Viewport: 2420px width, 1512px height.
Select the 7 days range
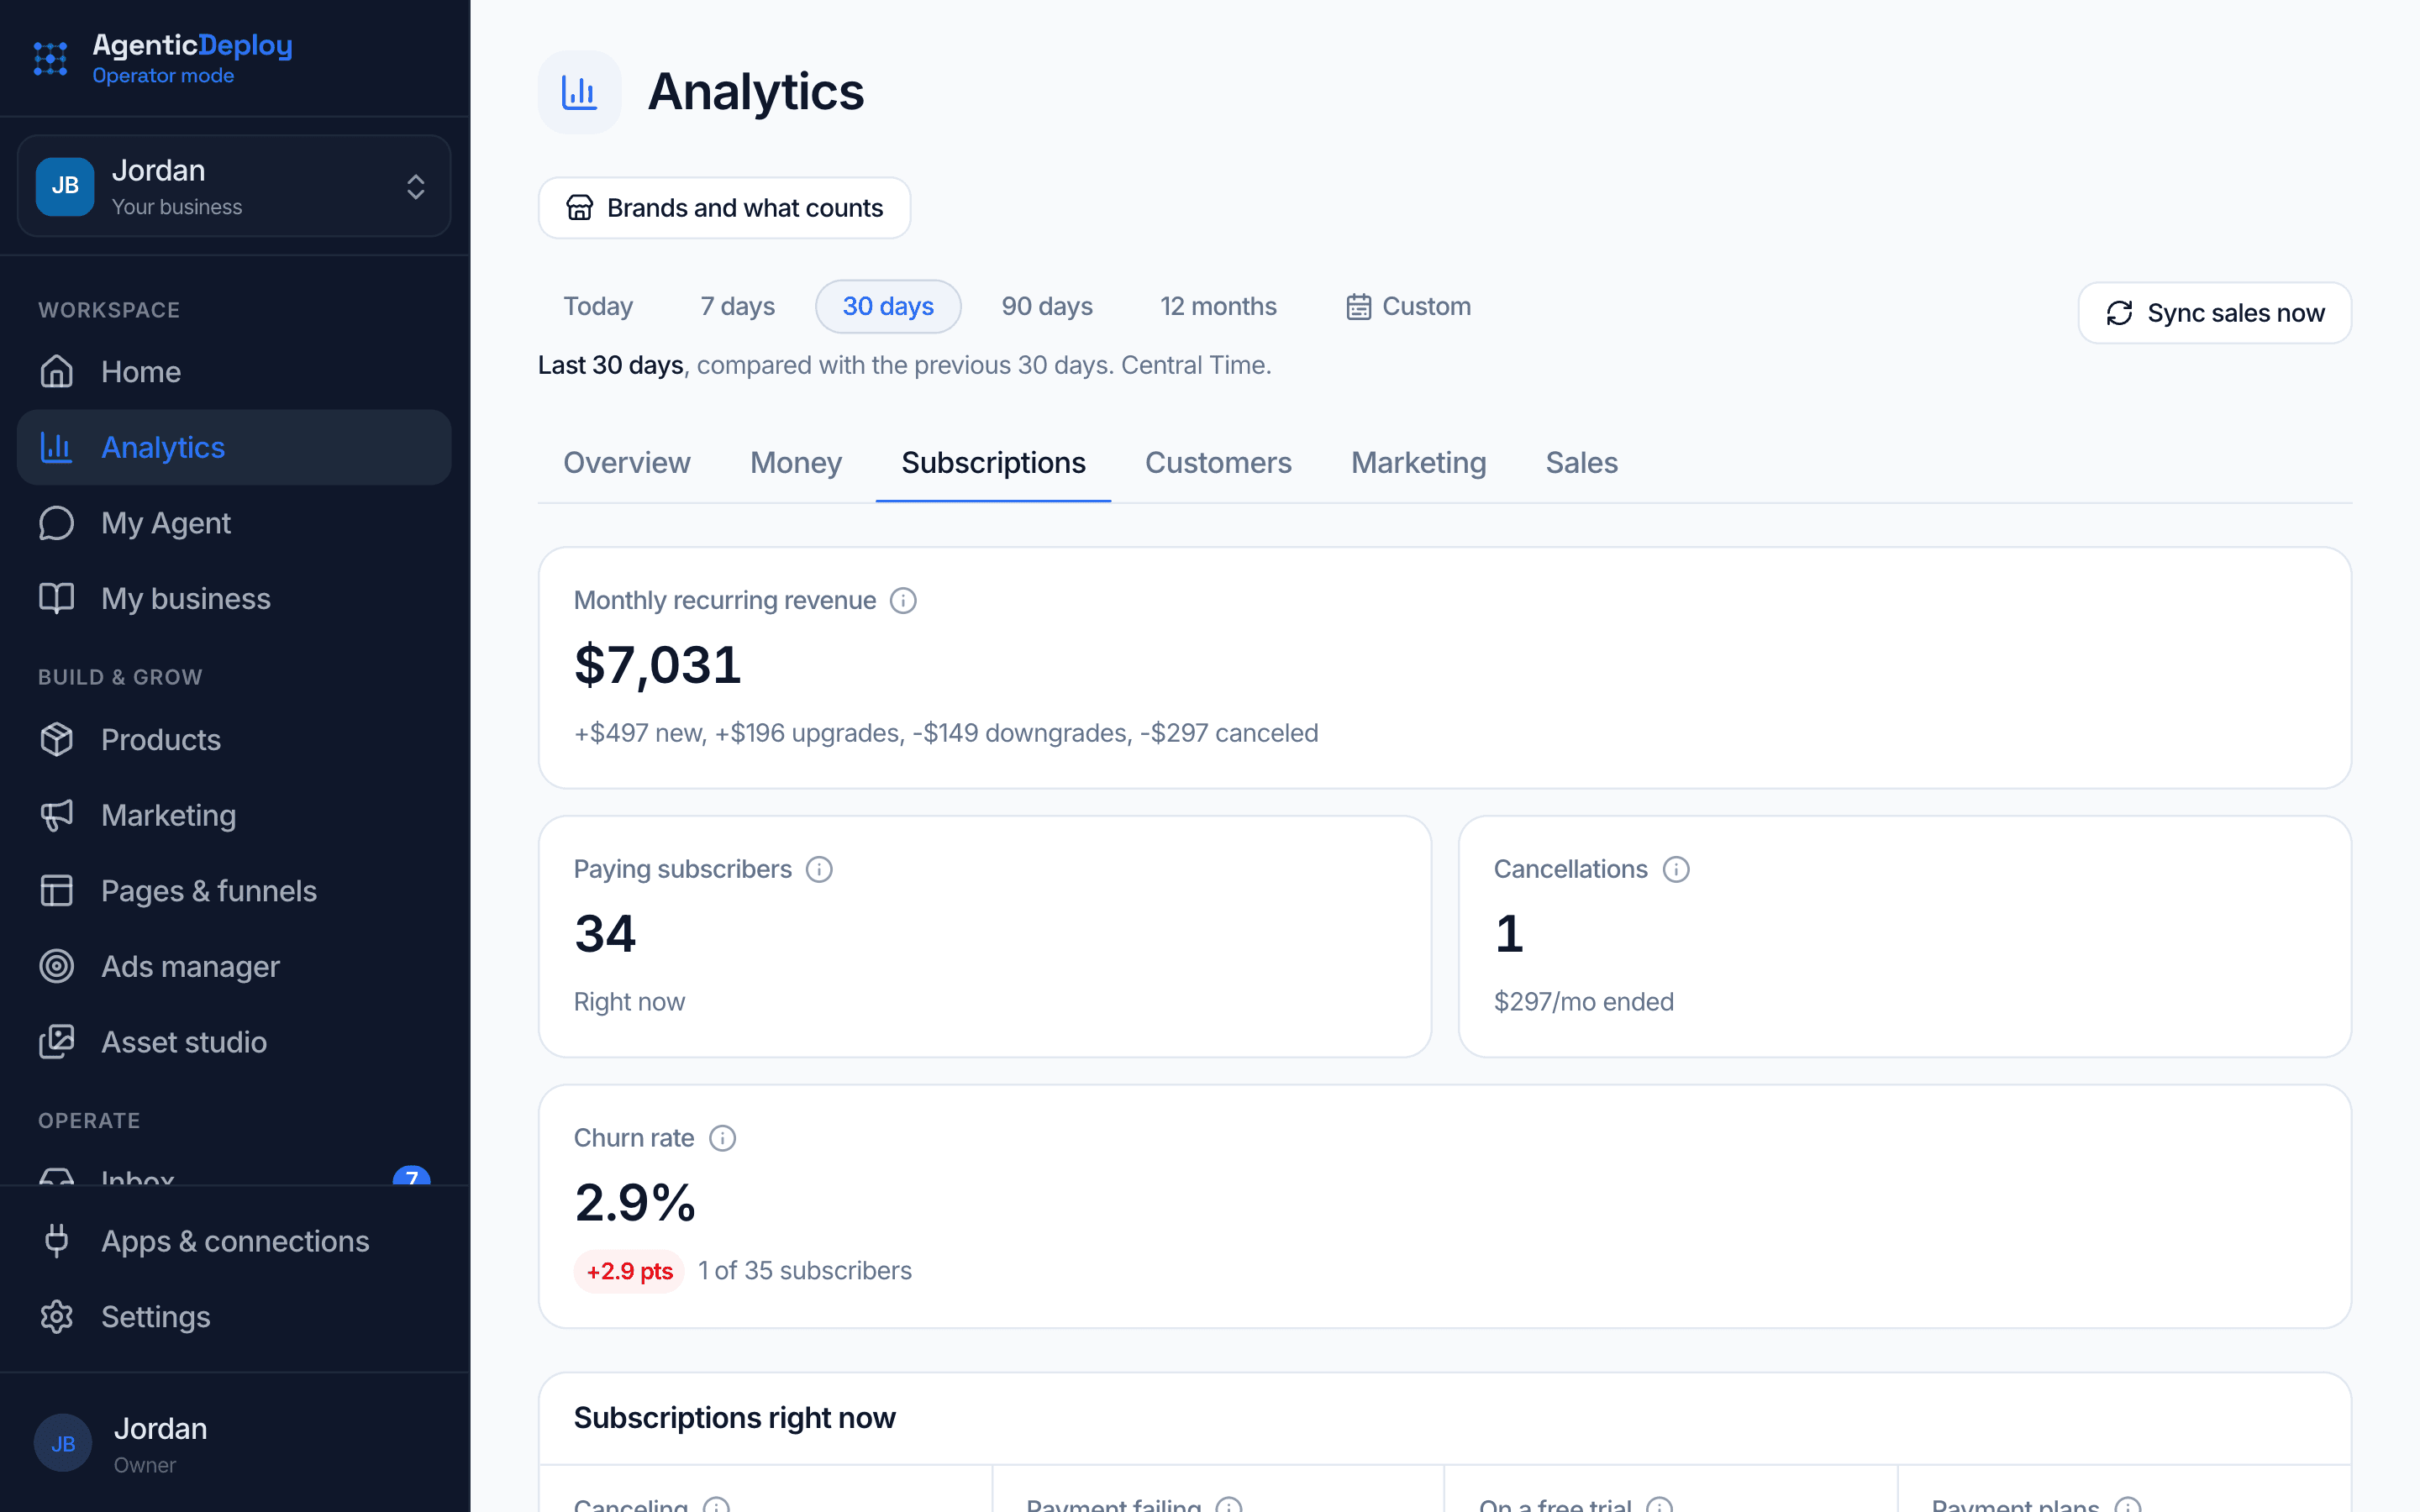coord(737,306)
